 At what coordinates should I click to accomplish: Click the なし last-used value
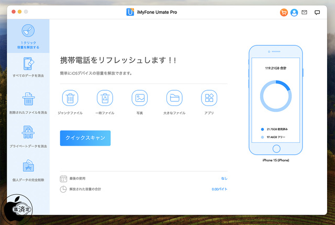[224, 179]
